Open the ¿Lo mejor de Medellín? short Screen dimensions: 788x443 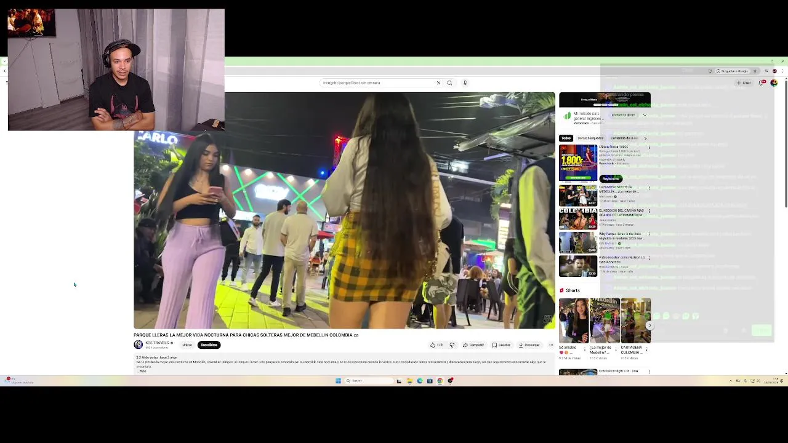605,321
